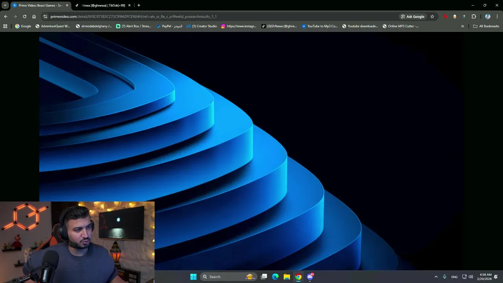Open the GhNewa TikTok bookmark
The width and height of the screenshot is (503, 283).
pos(279,26)
